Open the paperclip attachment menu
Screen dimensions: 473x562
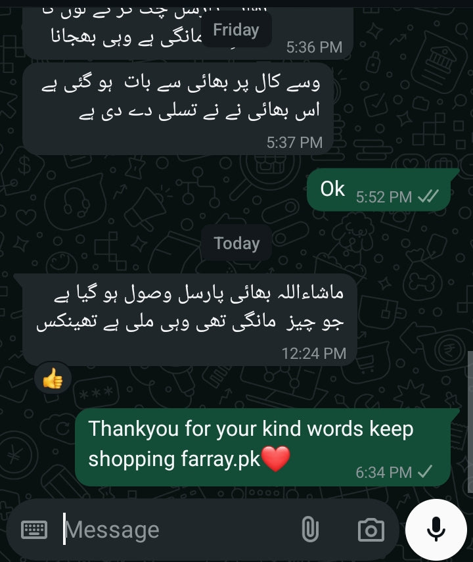[310, 529]
